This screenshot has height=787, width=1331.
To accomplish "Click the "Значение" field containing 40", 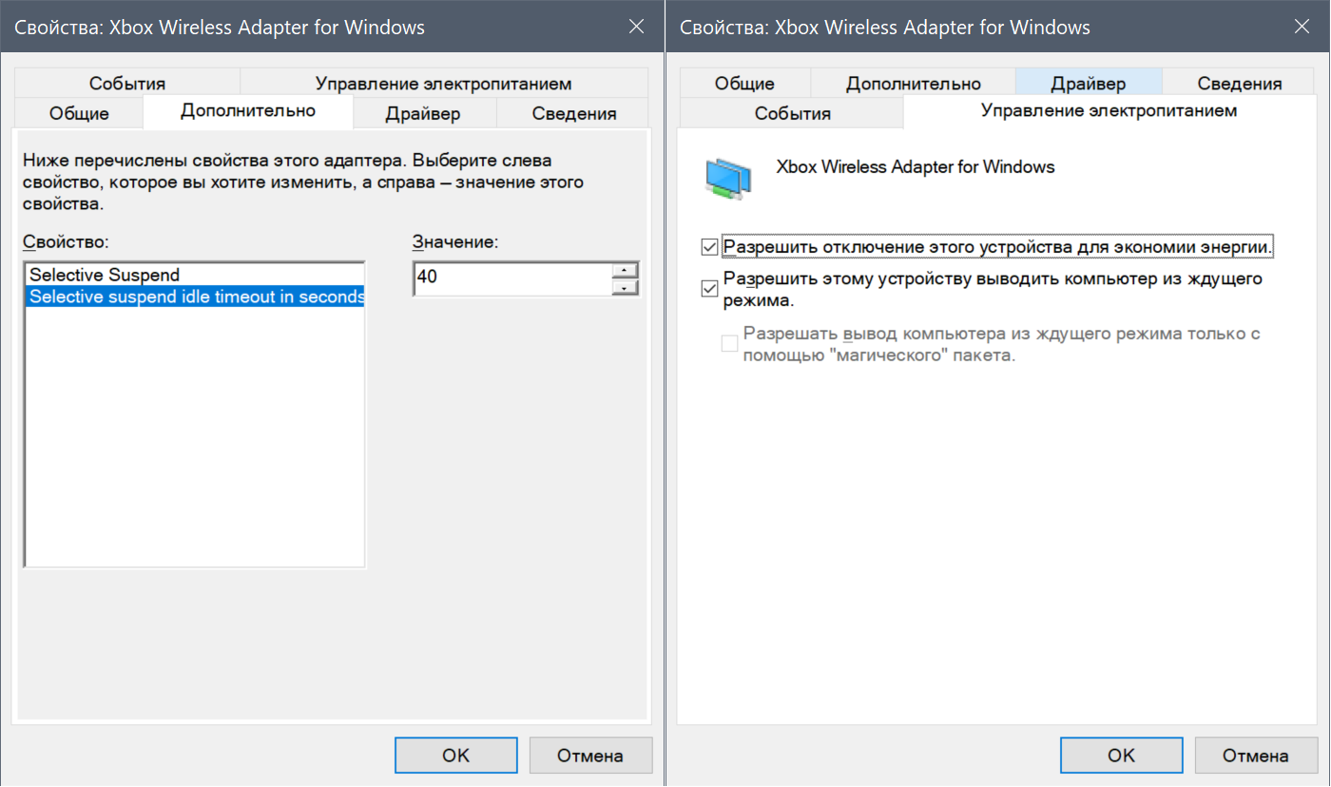I will tap(511, 278).
